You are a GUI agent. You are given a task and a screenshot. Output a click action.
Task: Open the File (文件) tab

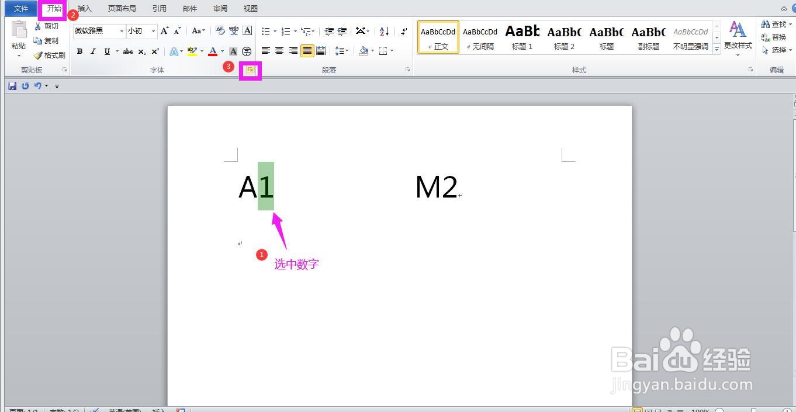[x=21, y=9]
